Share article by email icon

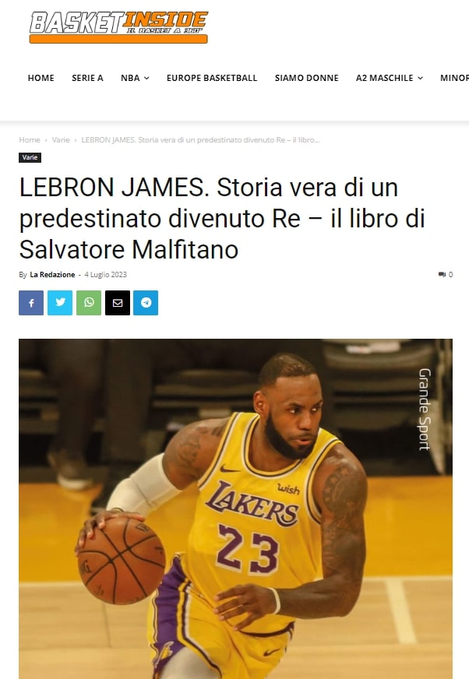[x=118, y=303]
